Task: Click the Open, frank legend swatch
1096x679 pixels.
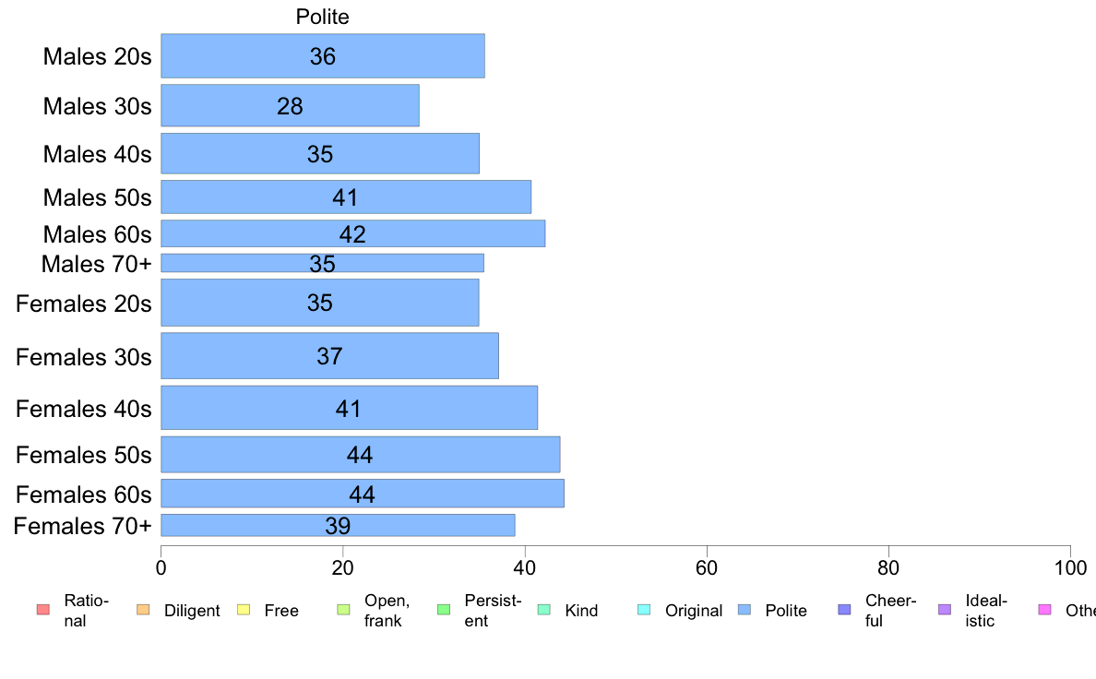Action: (343, 610)
